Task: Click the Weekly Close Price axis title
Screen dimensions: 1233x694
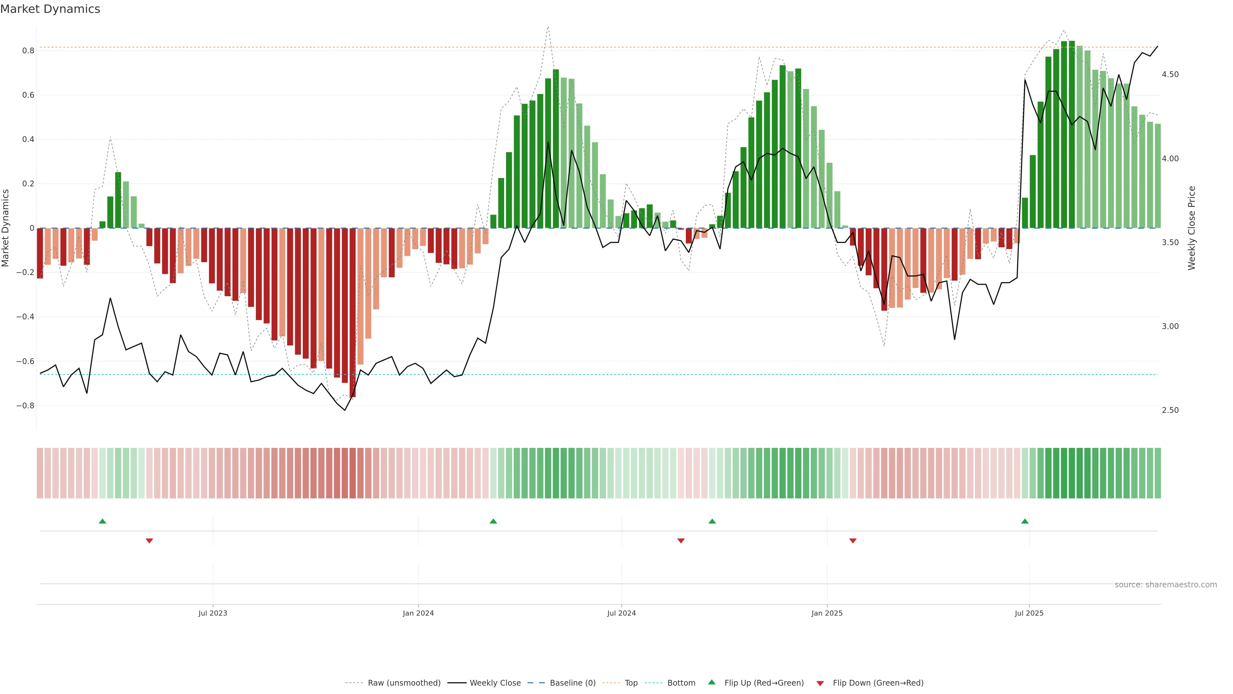Action: click(x=1191, y=228)
